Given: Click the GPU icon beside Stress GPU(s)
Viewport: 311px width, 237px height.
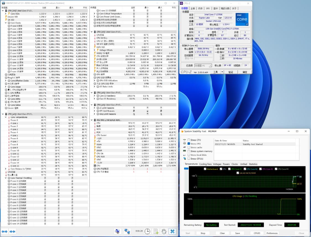Looking at the screenshot, I should tap(185, 158).
